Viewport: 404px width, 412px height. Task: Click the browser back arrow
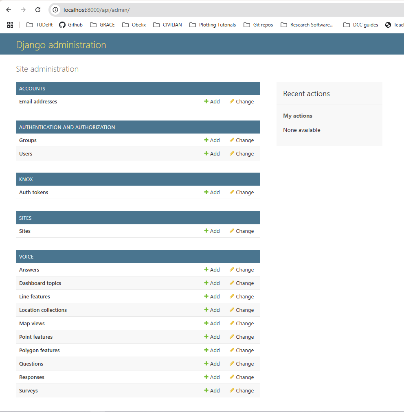click(8, 10)
